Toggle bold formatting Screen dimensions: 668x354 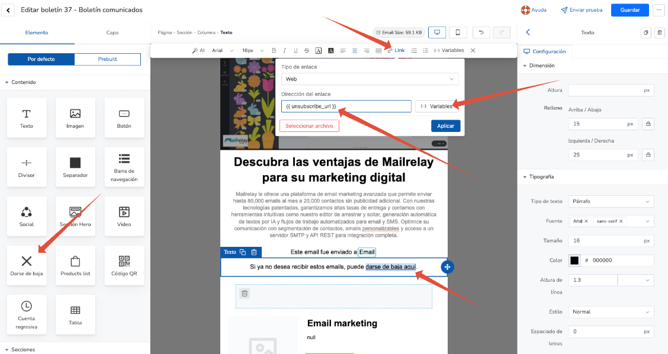click(274, 50)
